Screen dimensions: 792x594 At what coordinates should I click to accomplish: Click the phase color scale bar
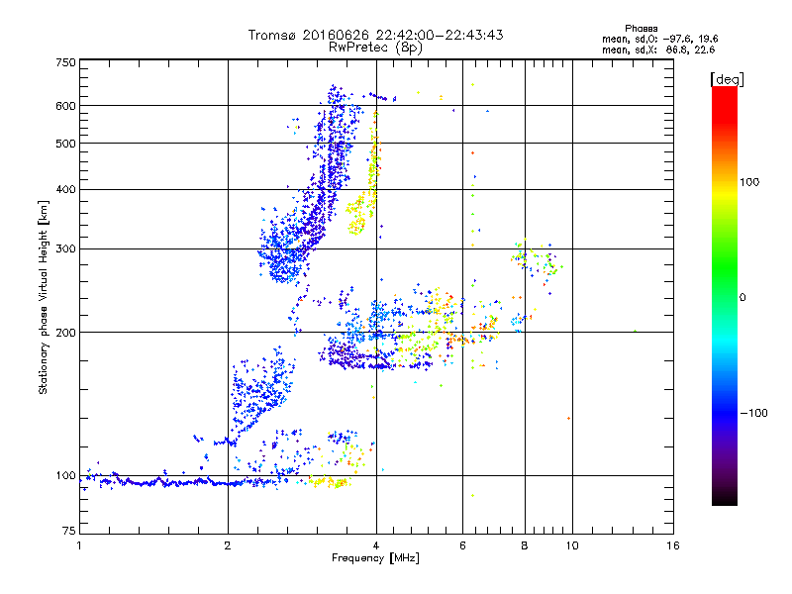tap(725, 295)
